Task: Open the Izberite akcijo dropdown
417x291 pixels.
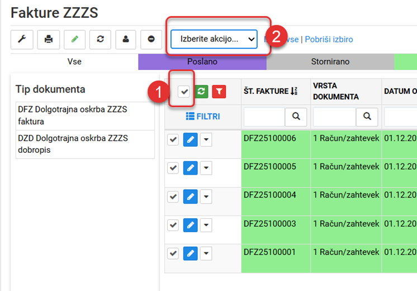Action: pos(214,39)
